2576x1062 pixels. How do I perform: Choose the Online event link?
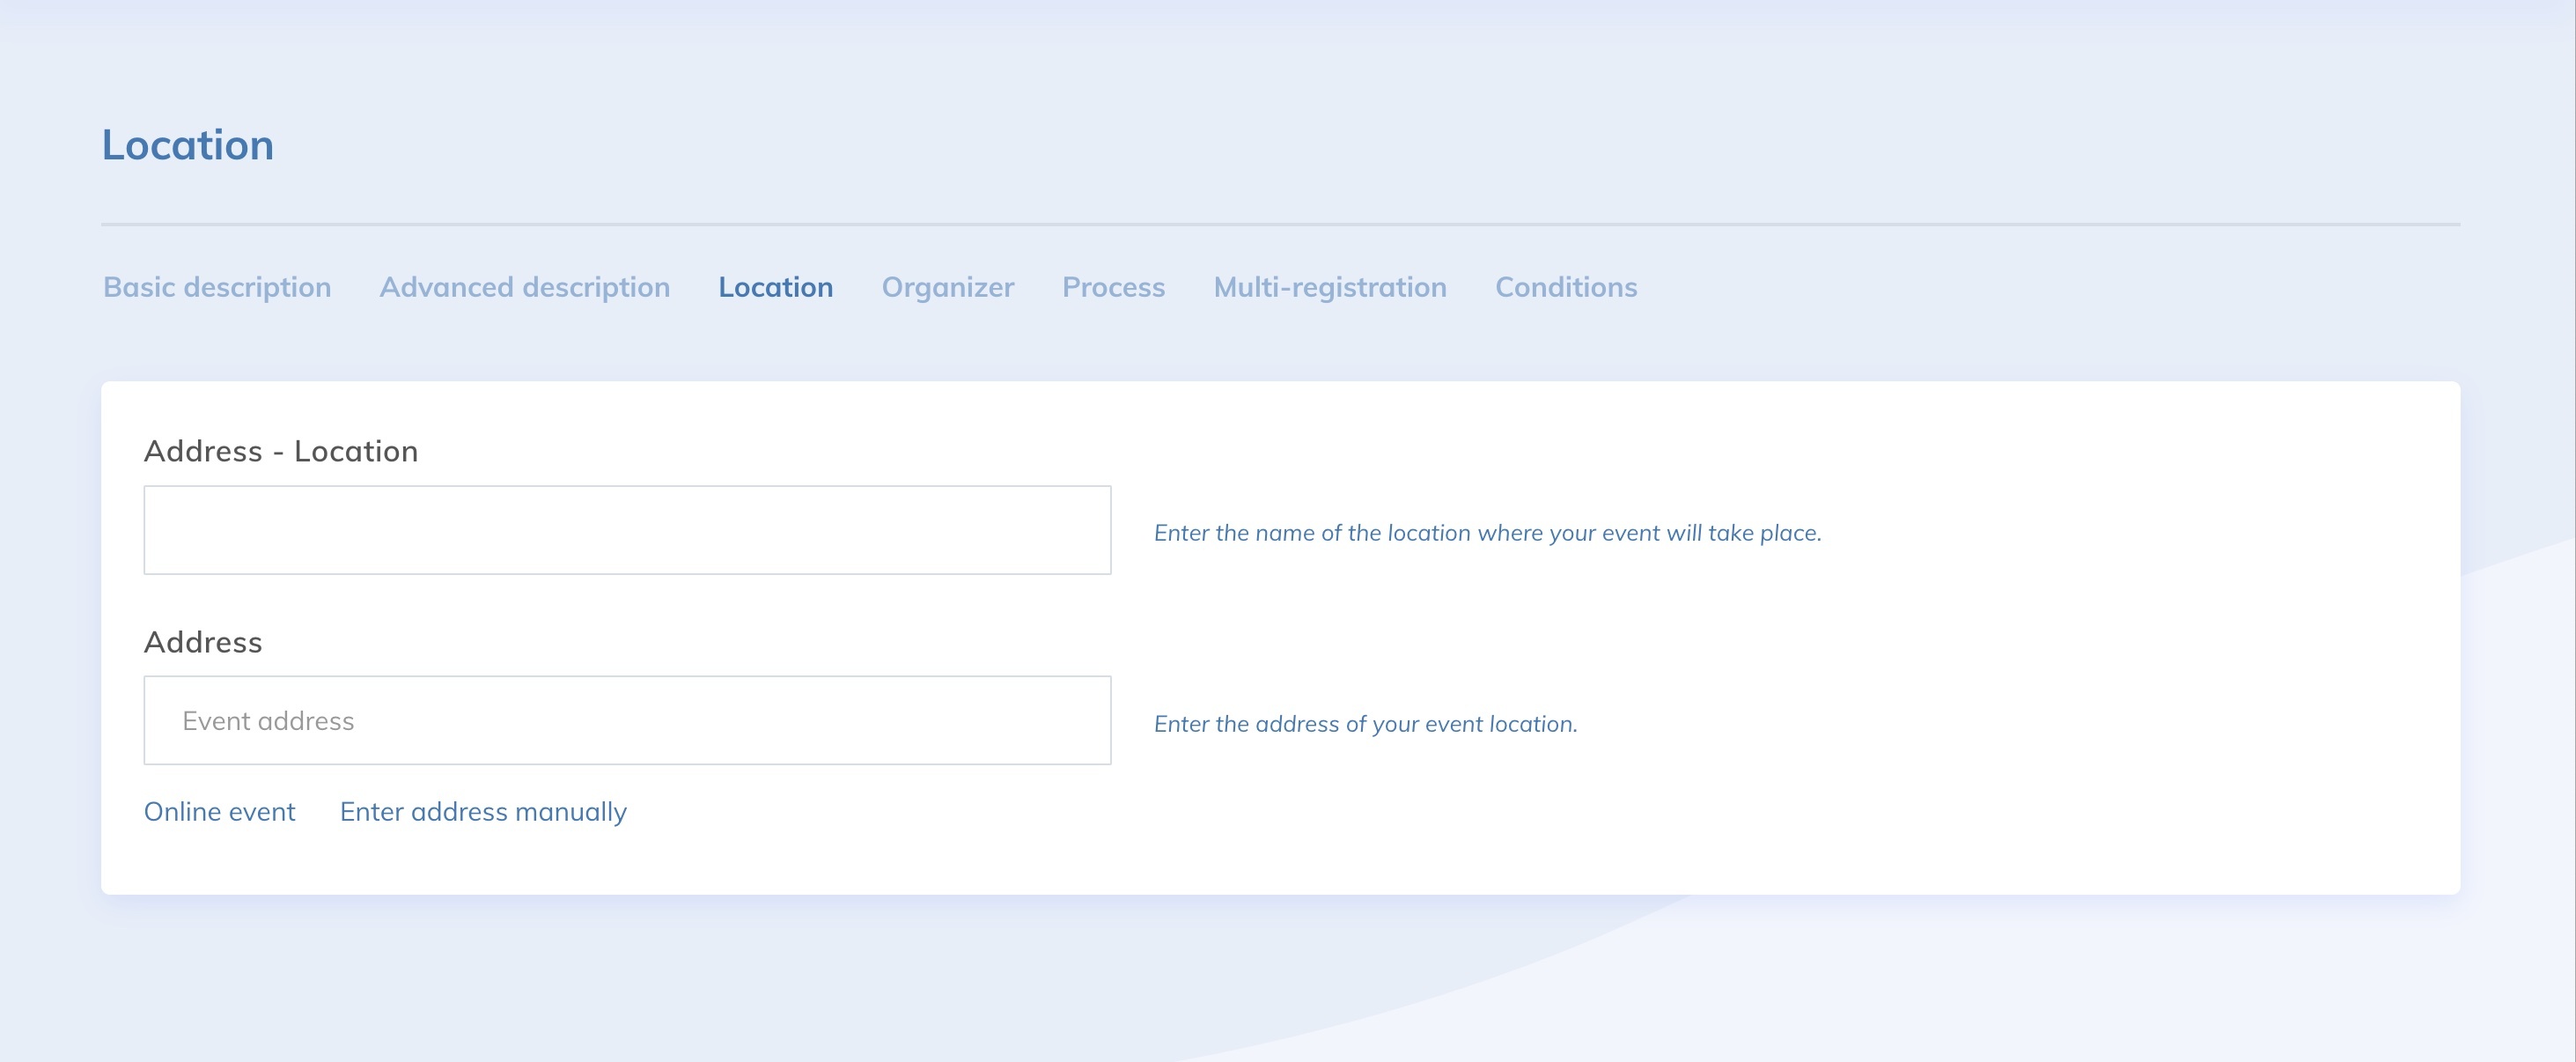[219, 811]
